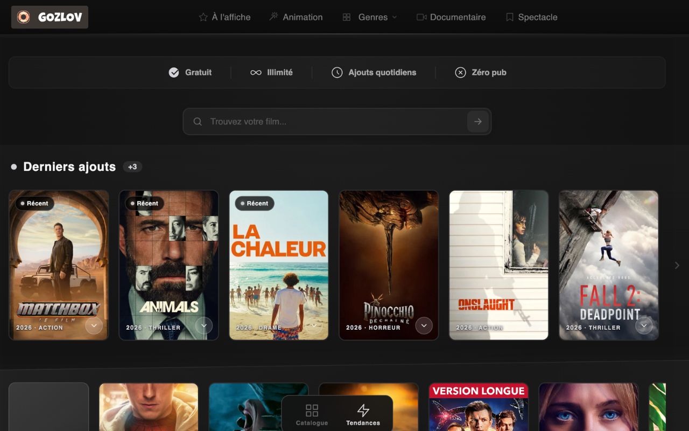Click the "Ajouts quotidiens" label
Image resolution: width=689 pixels, height=431 pixels.
[x=382, y=73]
